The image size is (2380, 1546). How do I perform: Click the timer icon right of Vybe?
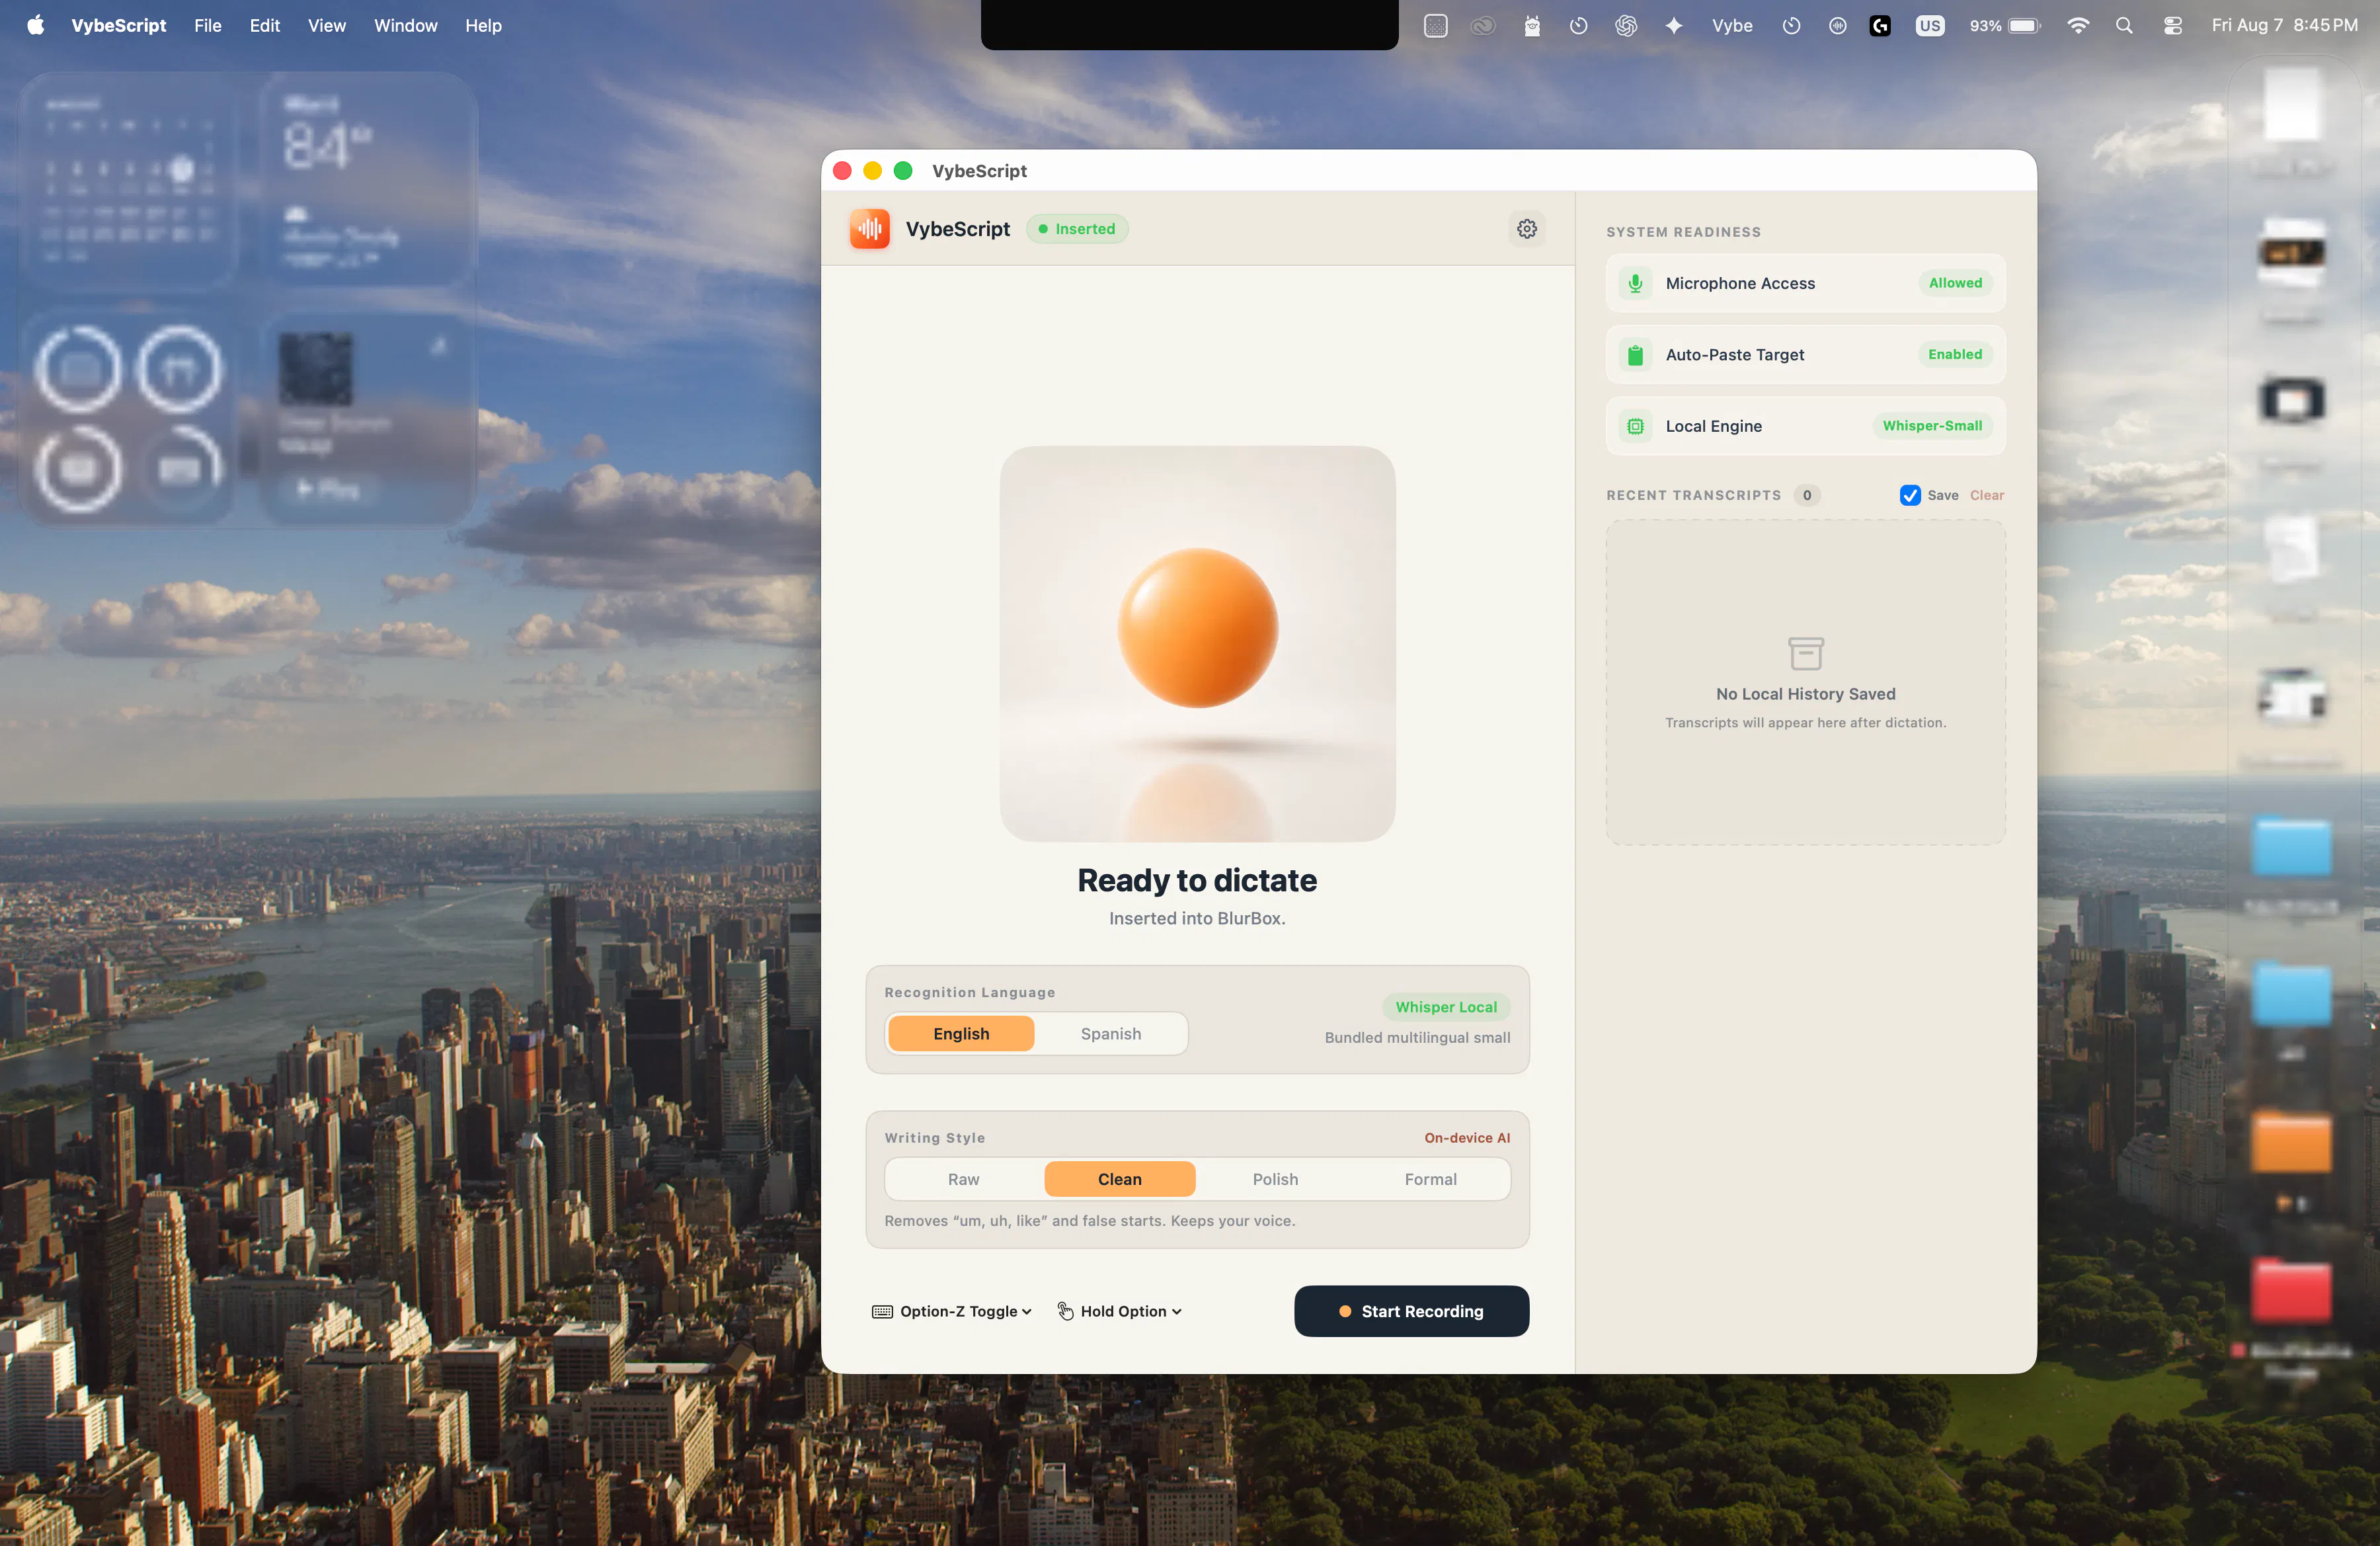pos(1791,25)
